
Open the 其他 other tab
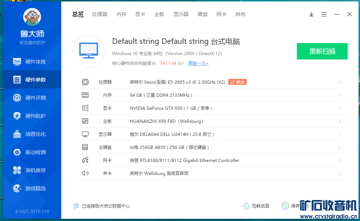240,14
